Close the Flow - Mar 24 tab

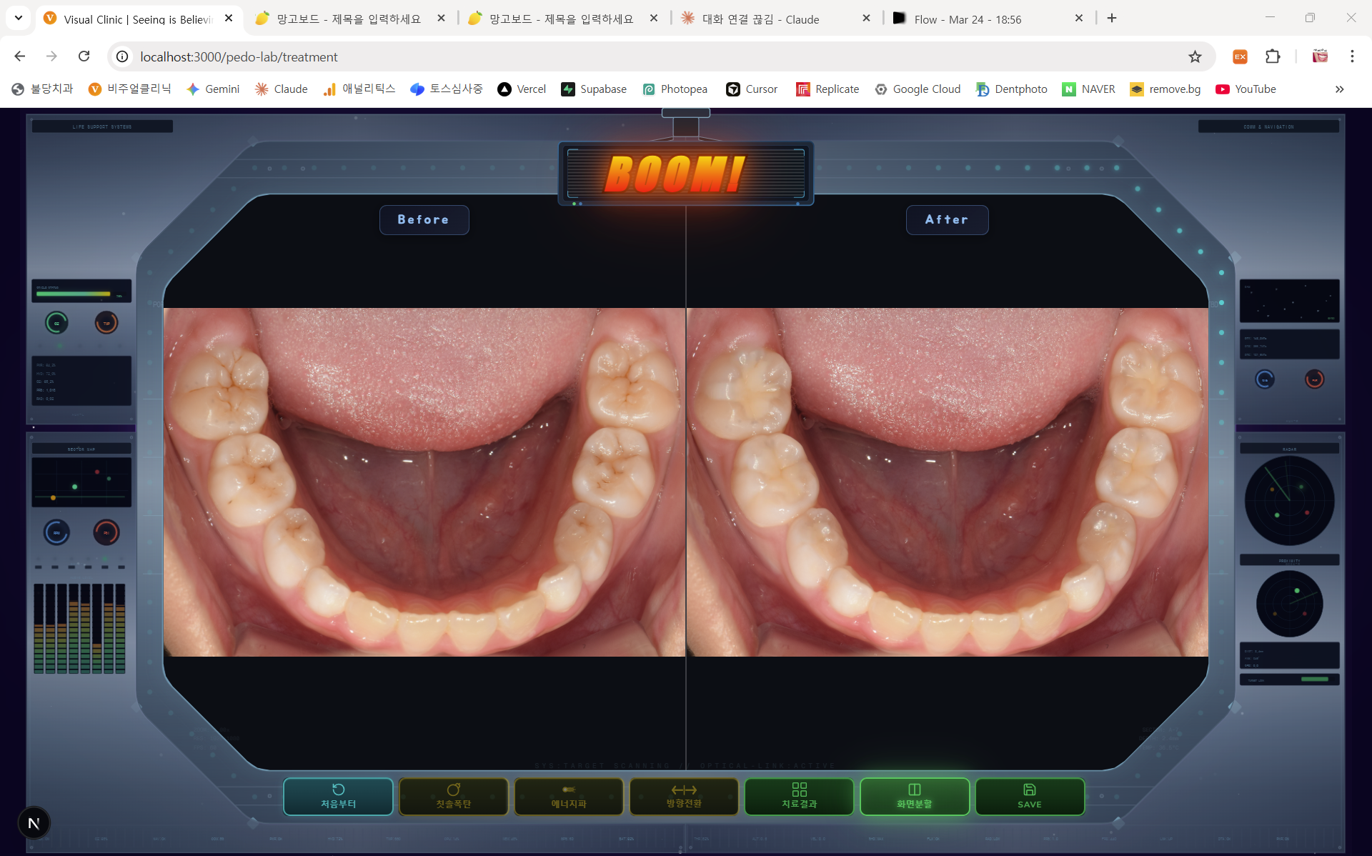pyautogui.click(x=1079, y=19)
